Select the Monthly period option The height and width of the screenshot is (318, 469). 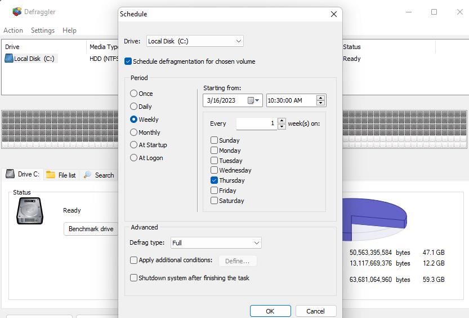coord(133,132)
